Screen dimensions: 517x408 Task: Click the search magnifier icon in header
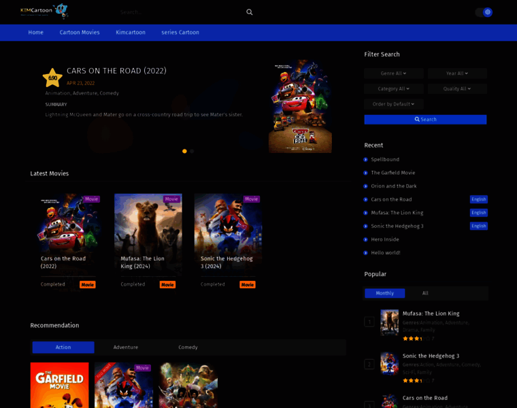tap(249, 12)
